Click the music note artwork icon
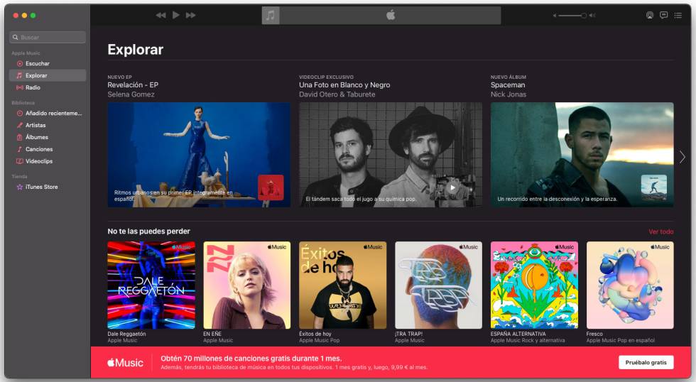The height and width of the screenshot is (382, 696). [271, 16]
